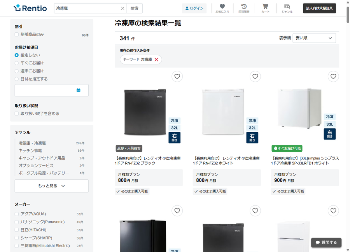Click 返却・入荷待ち status label

[129, 148]
